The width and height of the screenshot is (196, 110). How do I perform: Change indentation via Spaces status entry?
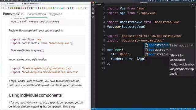pyautogui.click(x=177, y=109)
